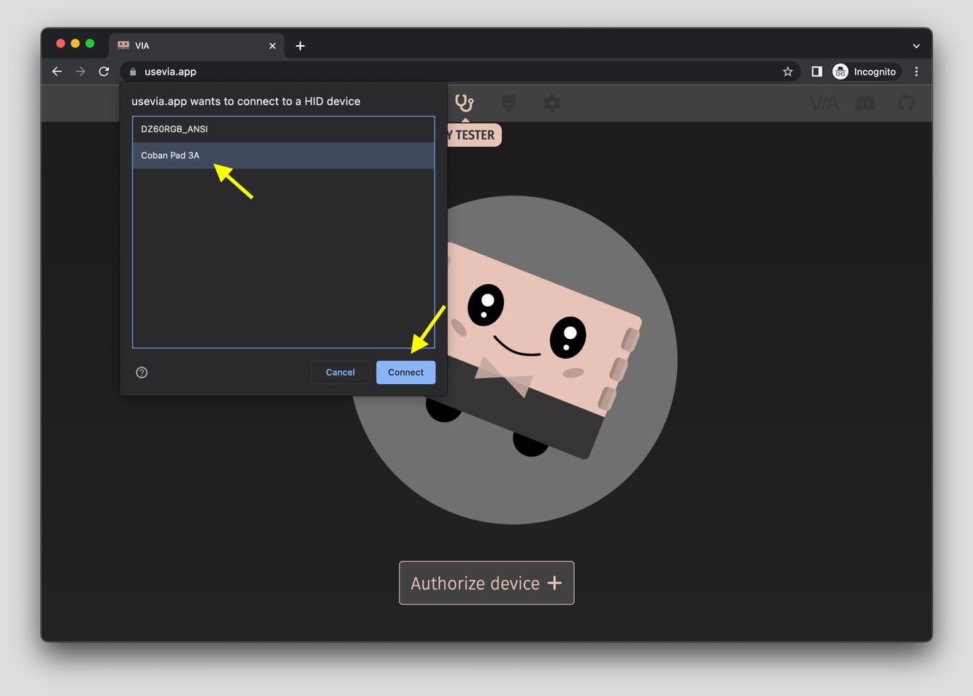Click the Connect button

pyautogui.click(x=405, y=372)
